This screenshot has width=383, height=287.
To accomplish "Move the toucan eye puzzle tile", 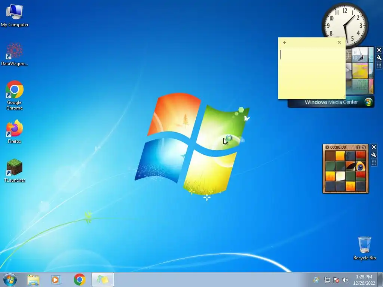I will pyautogui.click(x=361, y=166).
